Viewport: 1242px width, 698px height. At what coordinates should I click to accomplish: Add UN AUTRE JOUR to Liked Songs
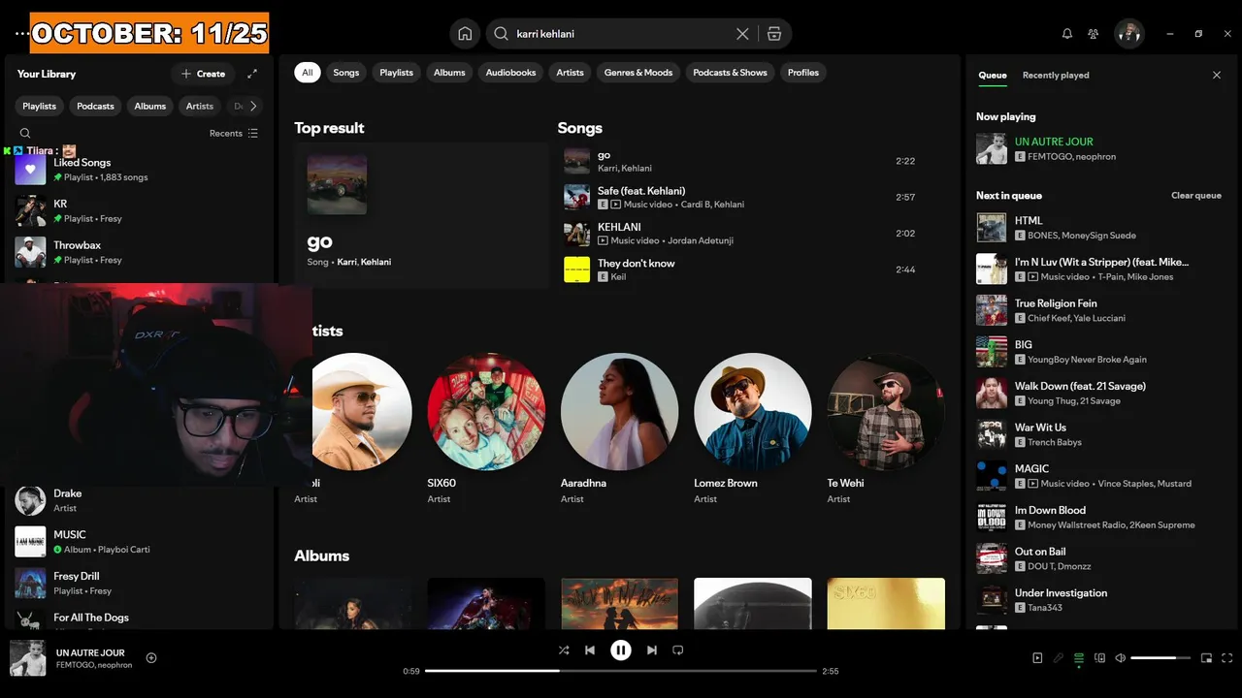(151, 658)
